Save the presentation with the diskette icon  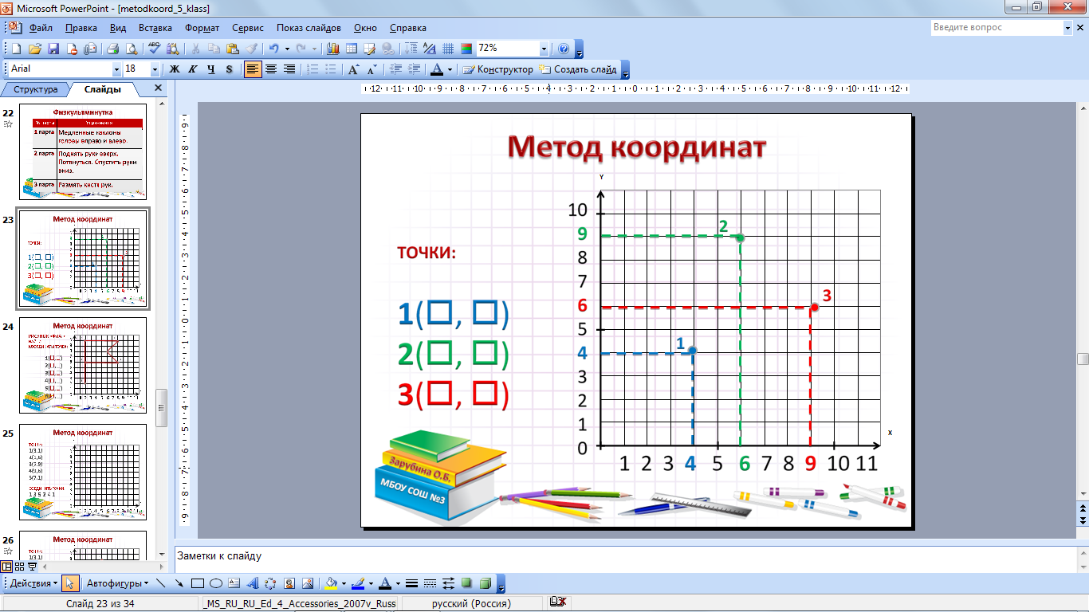(x=53, y=49)
